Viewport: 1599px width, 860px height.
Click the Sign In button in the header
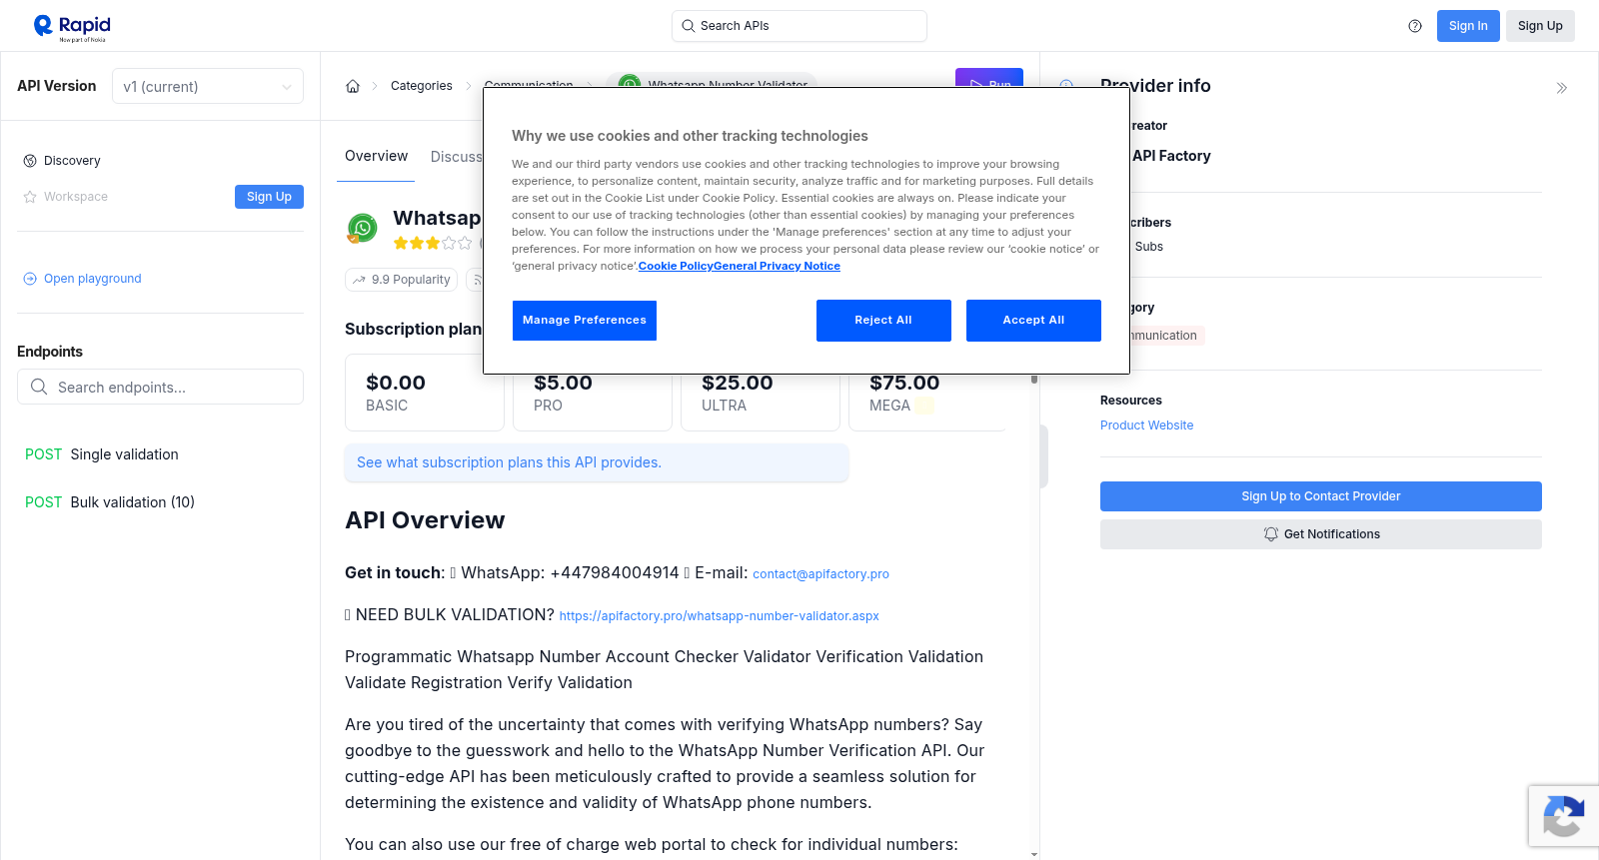tap(1468, 26)
